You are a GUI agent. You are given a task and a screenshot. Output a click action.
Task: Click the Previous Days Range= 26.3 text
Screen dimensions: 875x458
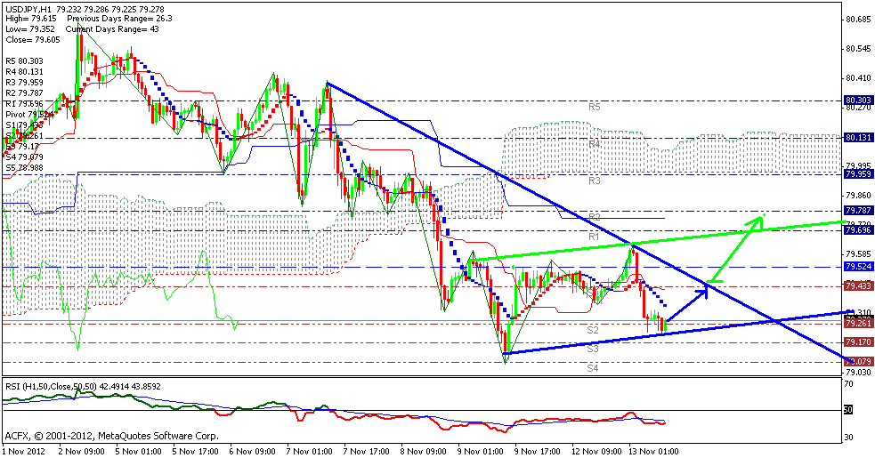tap(119, 18)
